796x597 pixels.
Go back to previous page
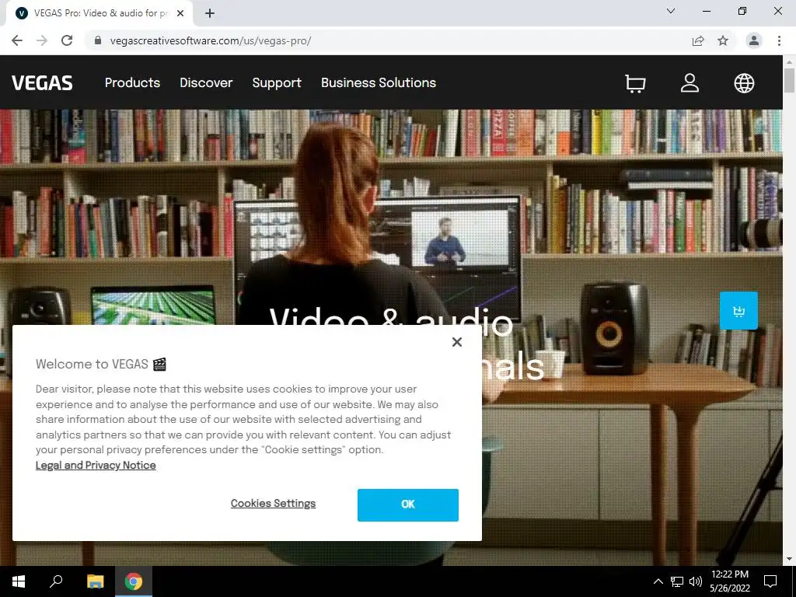click(17, 40)
